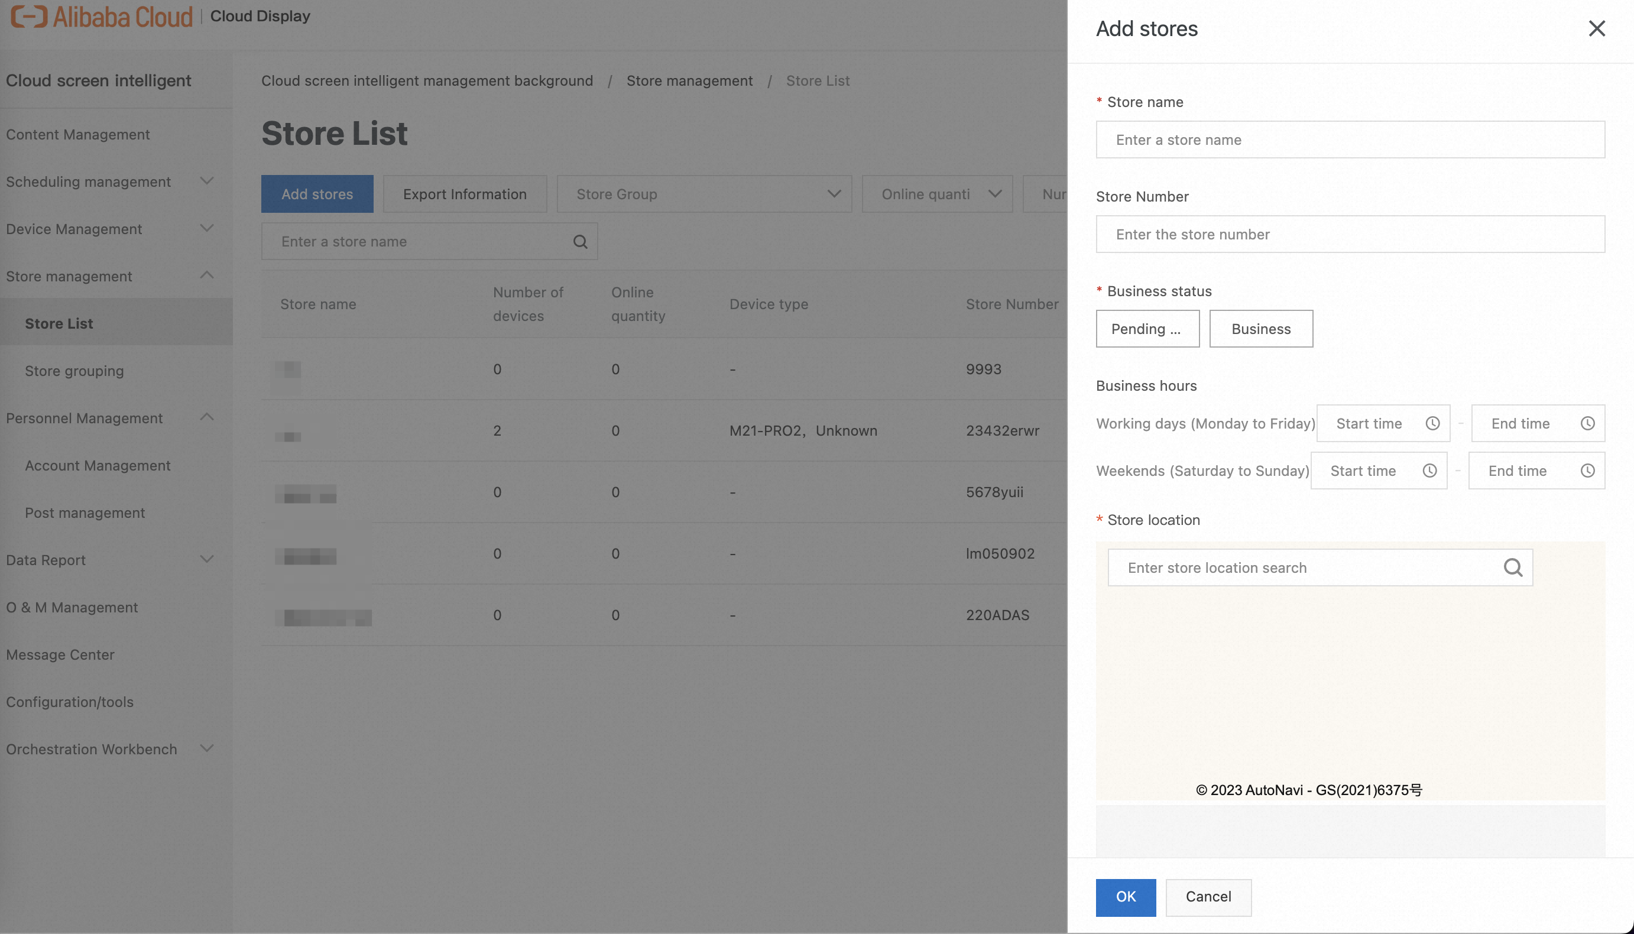Select the Pending business status option
1634x934 pixels.
1147,329
